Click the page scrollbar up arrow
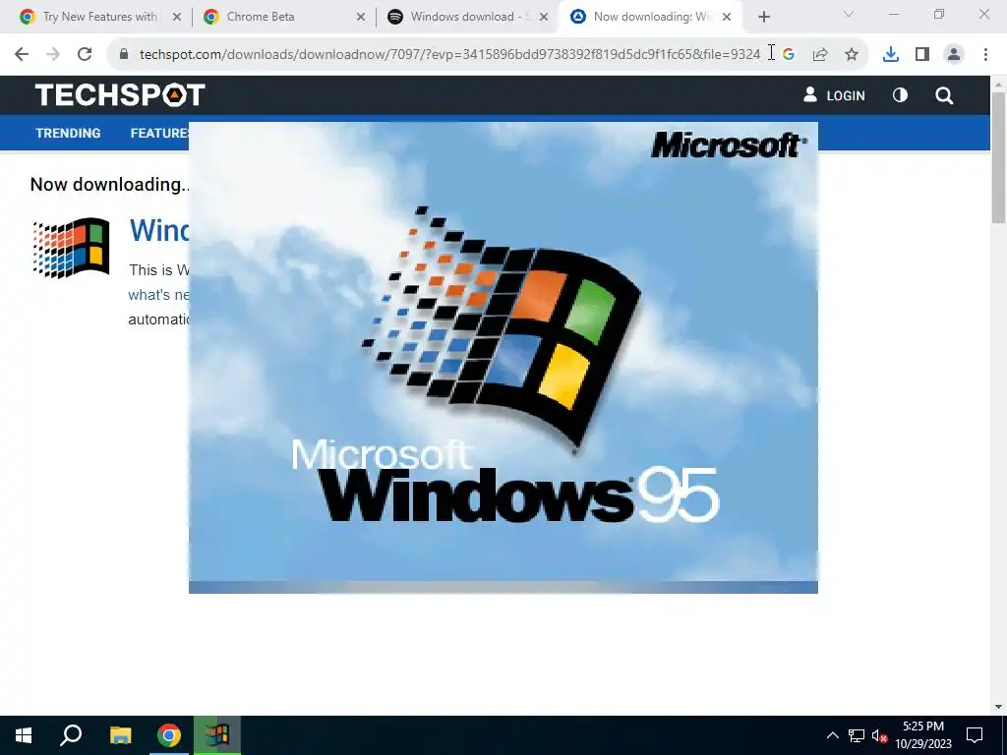Screen dimensions: 1007x755 [x=999, y=85]
